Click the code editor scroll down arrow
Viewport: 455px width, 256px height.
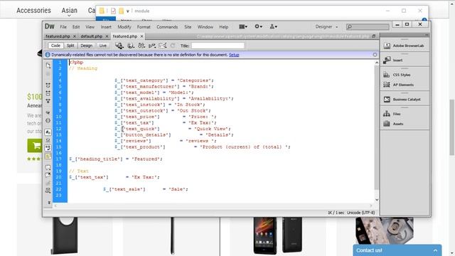377,200
